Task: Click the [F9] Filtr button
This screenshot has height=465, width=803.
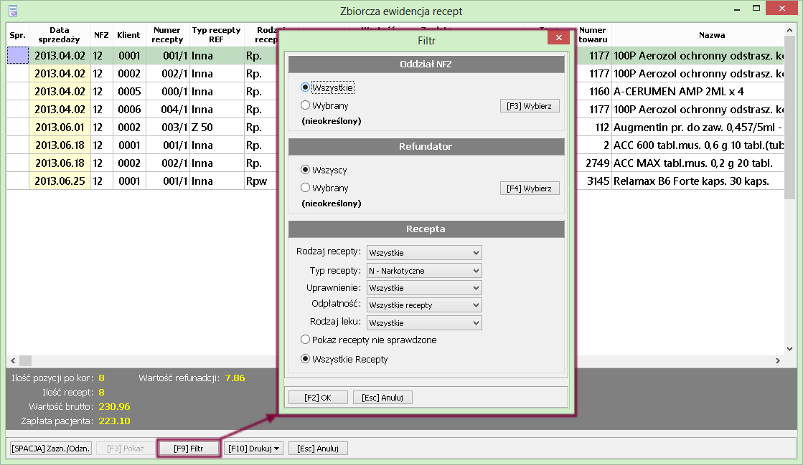Action: (189, 449)
